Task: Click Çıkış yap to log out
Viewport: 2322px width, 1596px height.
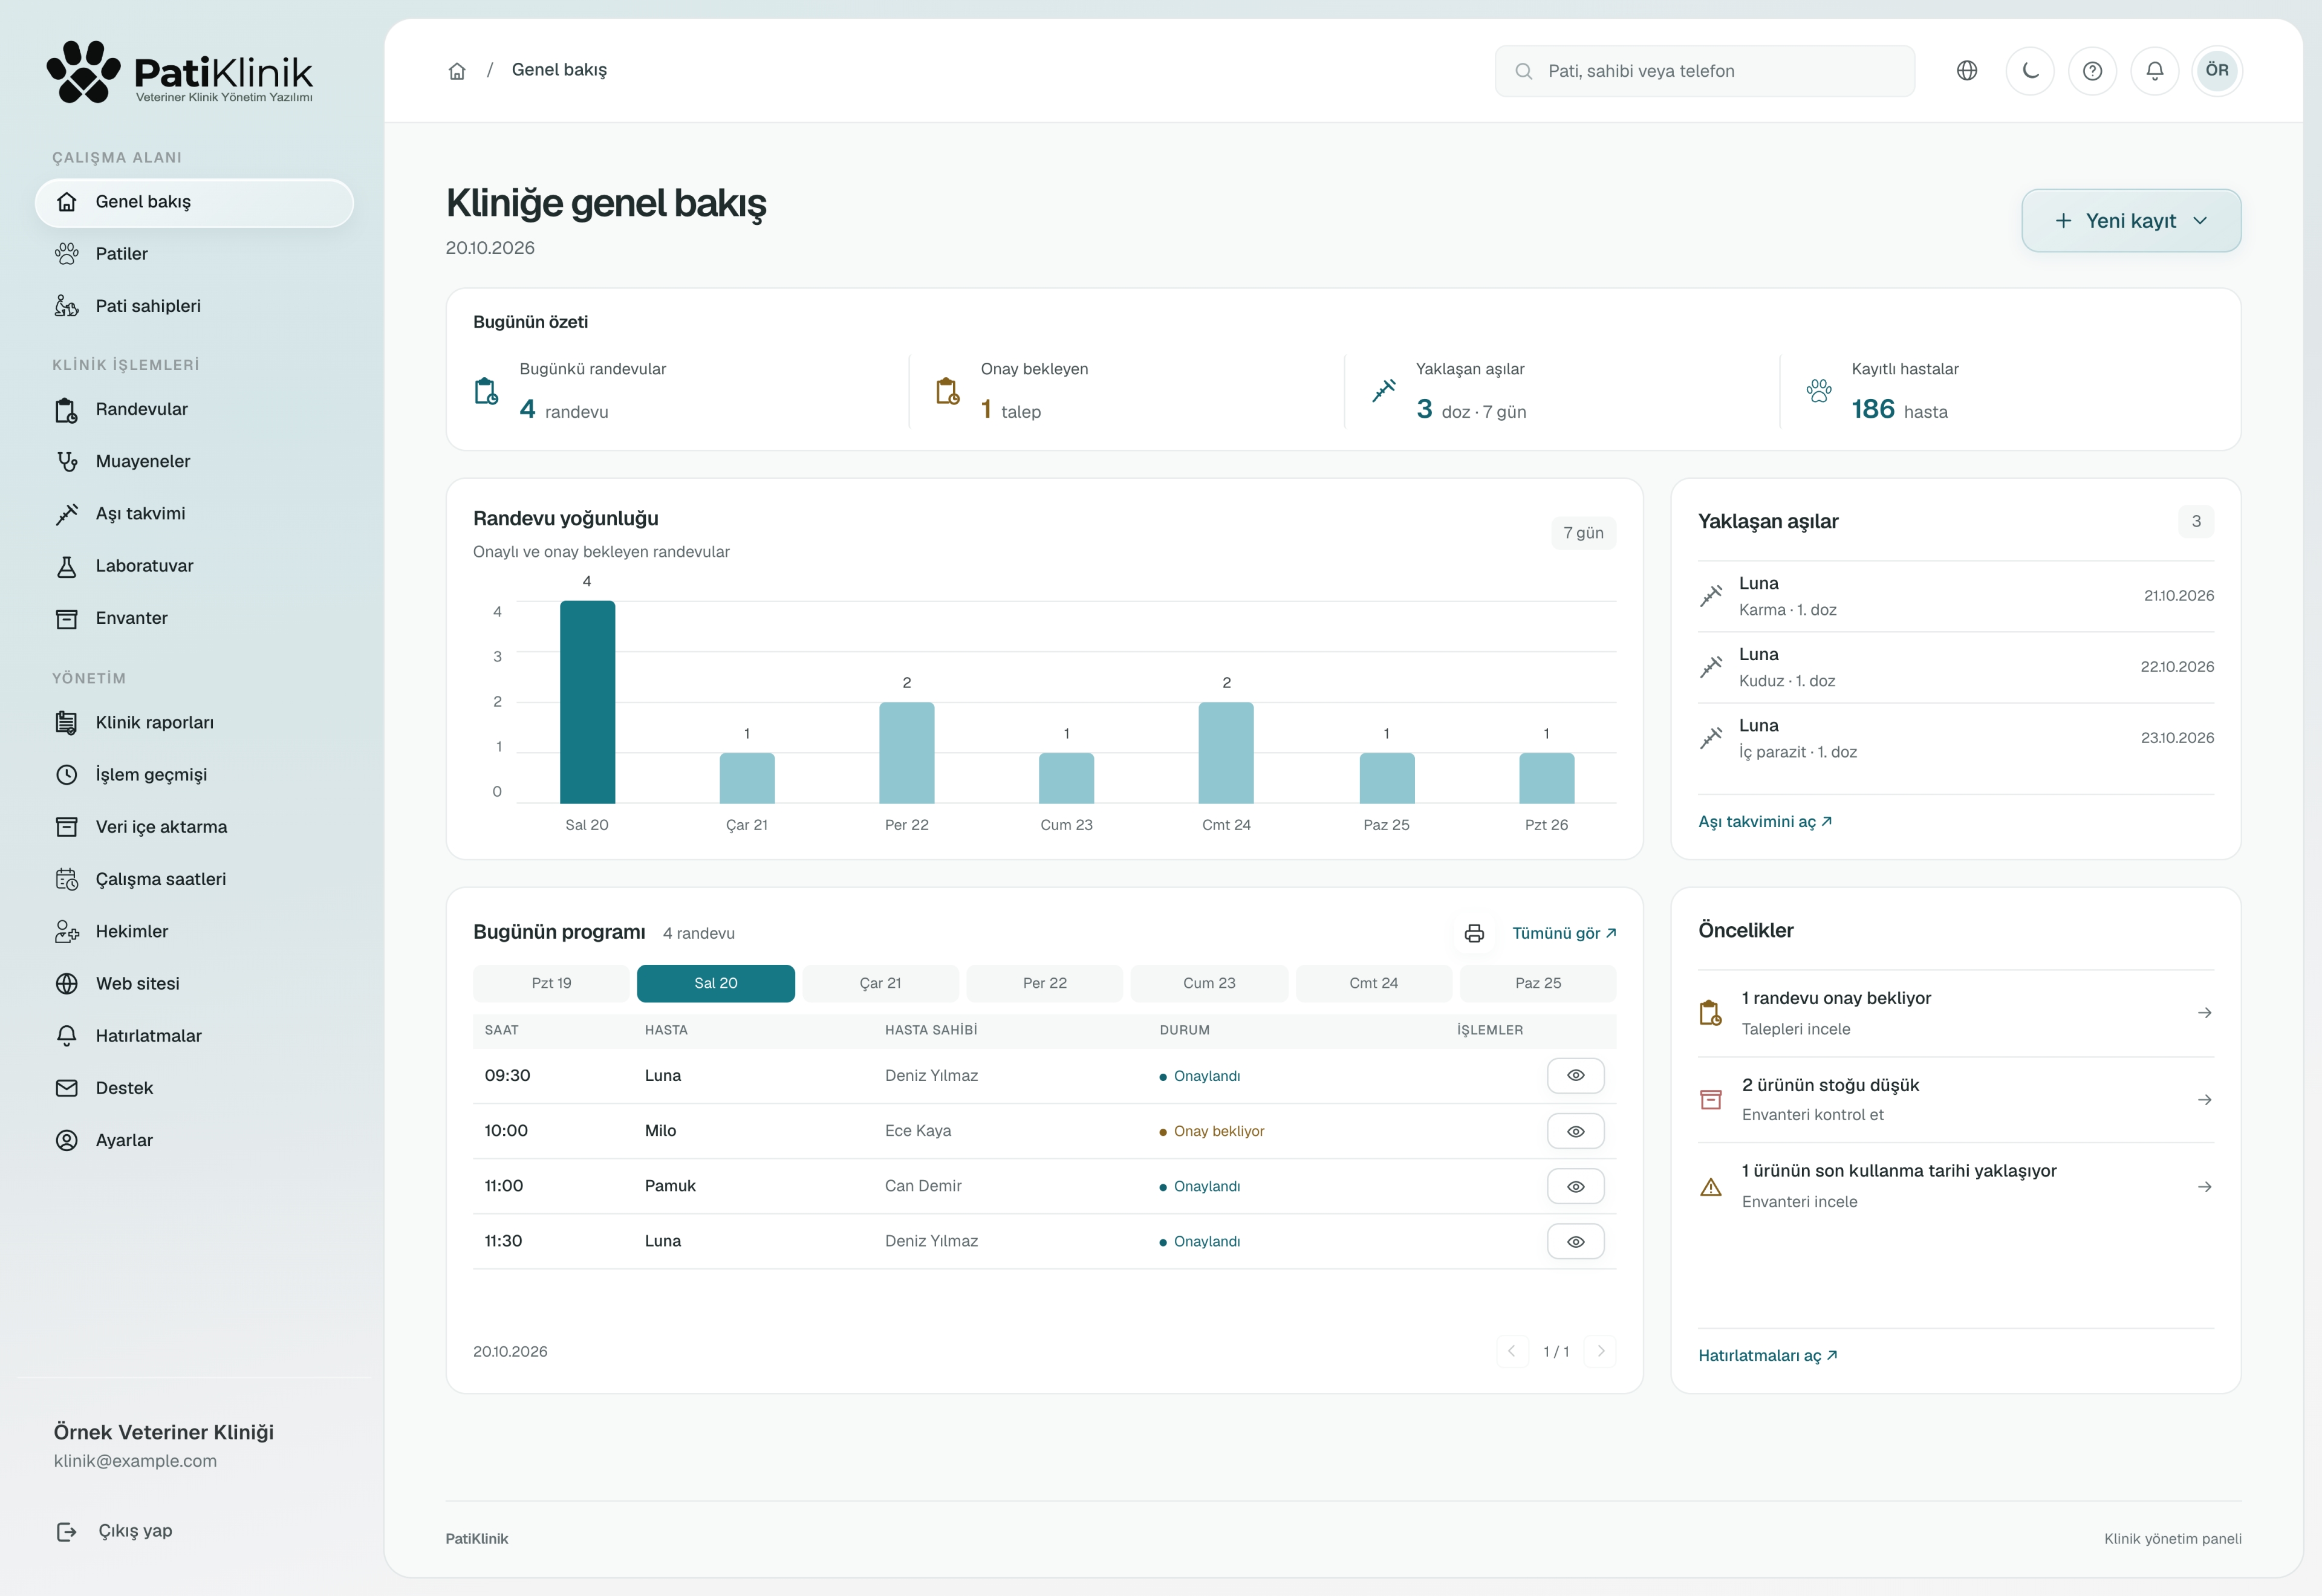Action: coord(115,1531)
